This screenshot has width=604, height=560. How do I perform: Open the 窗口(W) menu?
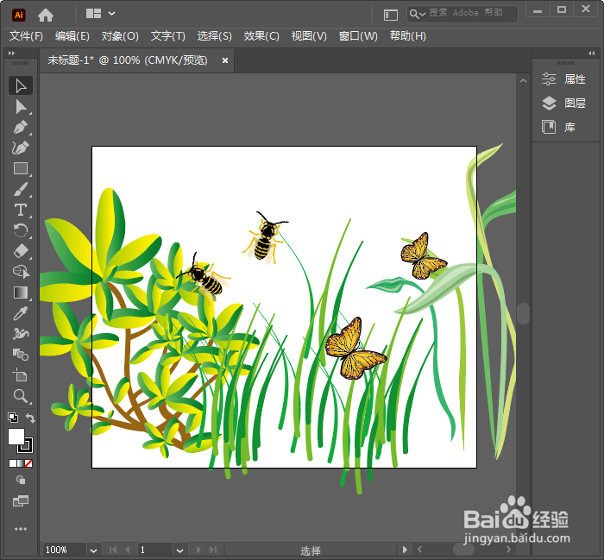tap(358, 36)
